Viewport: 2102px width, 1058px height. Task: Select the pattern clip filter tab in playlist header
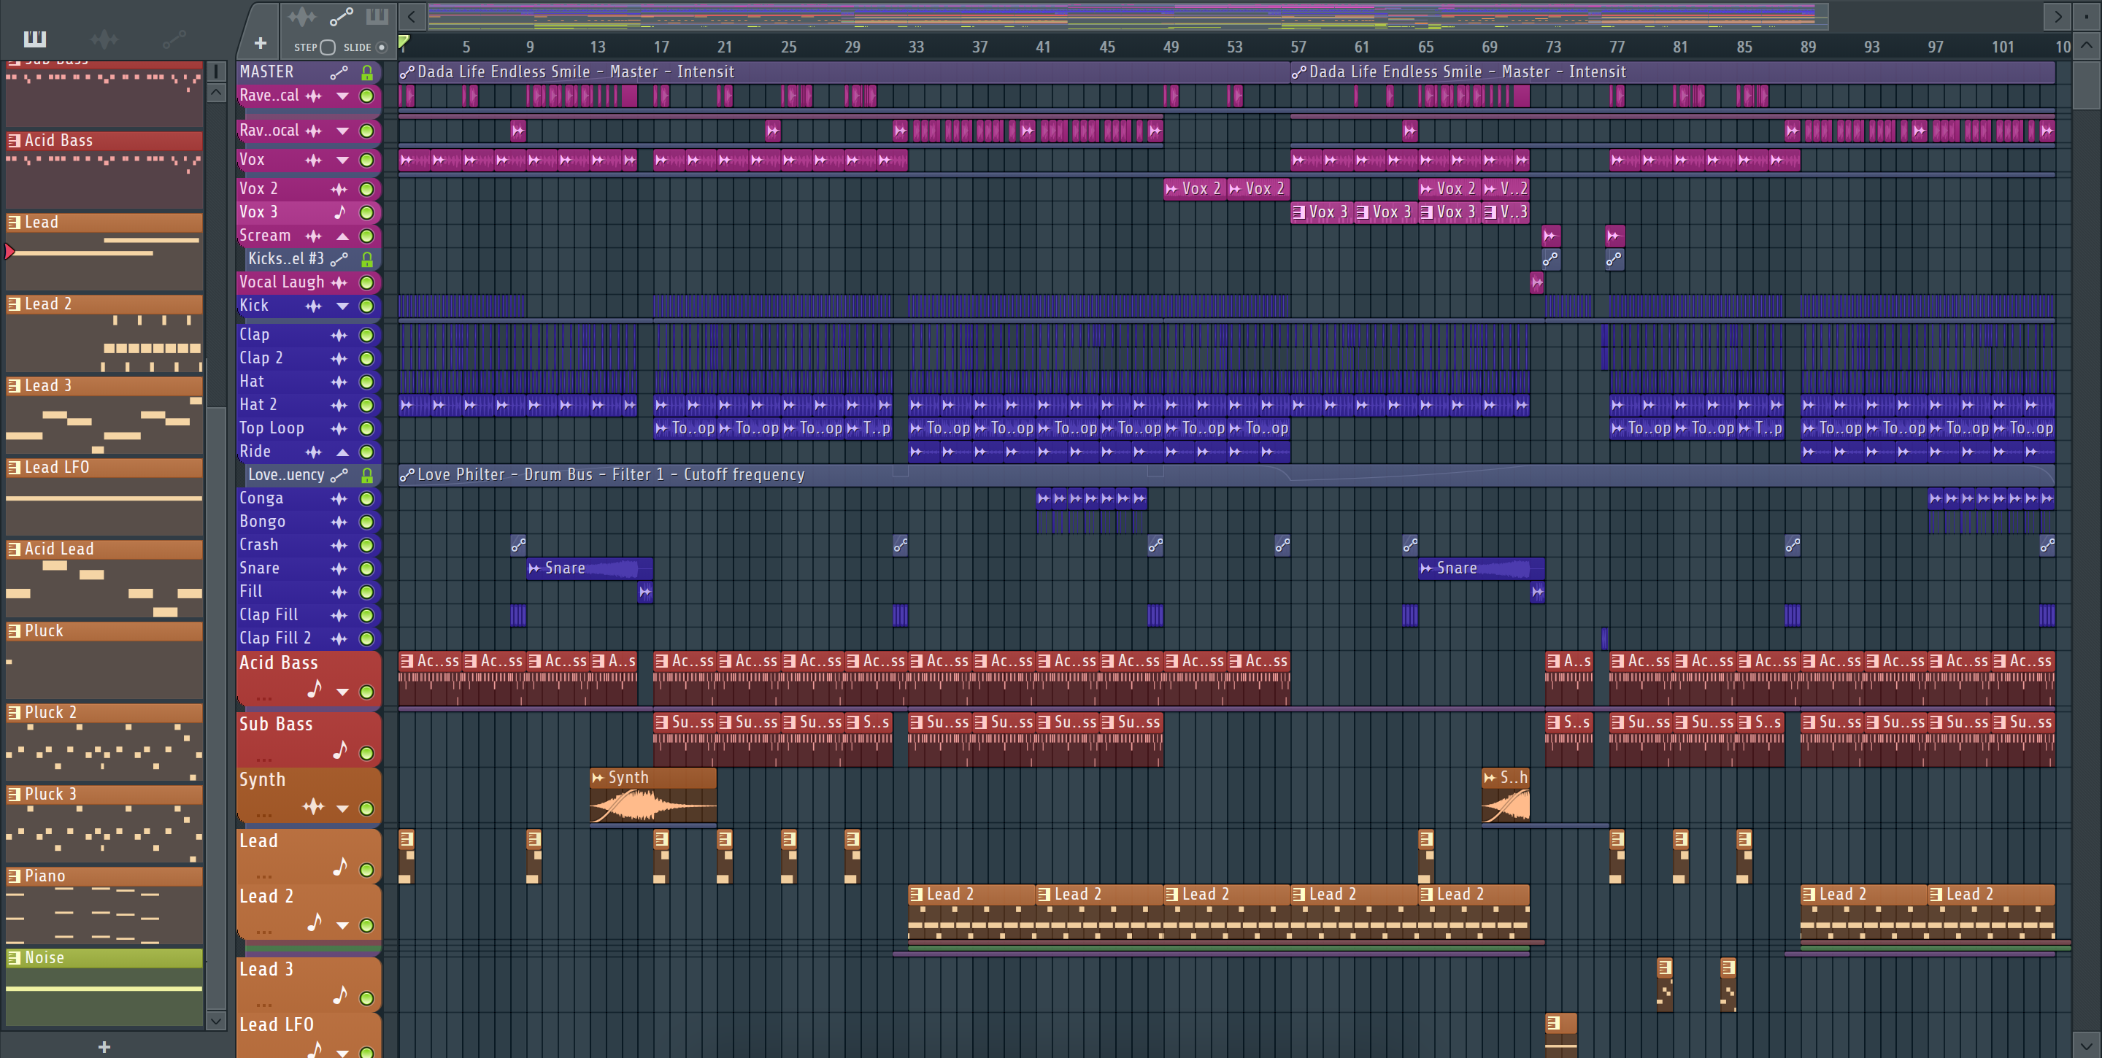pos(377,16)
